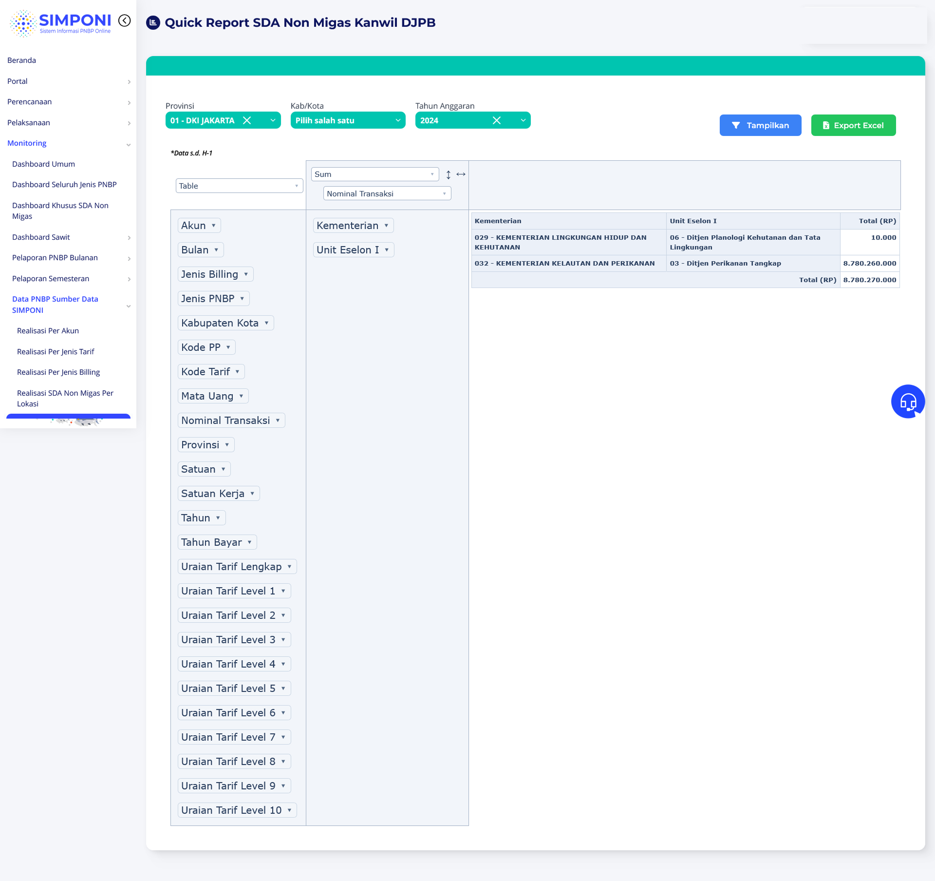Open the Table renderer dropdown
935x881 pixels.
click(x=239, y=186)
